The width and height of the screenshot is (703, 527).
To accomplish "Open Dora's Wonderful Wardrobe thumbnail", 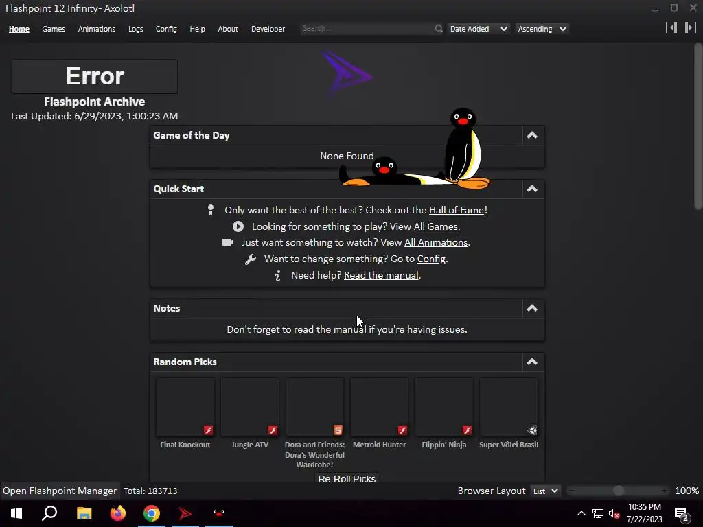I will [314, 406].
